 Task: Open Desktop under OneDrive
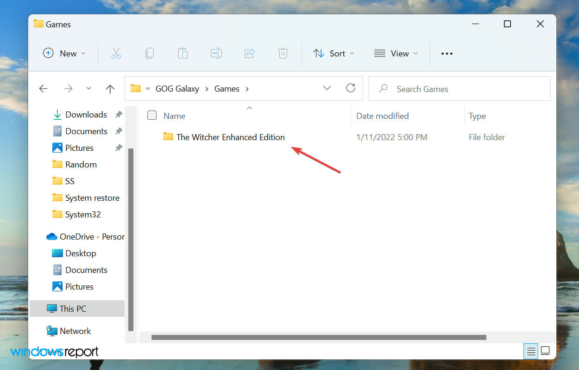click(x=74, y=253)
